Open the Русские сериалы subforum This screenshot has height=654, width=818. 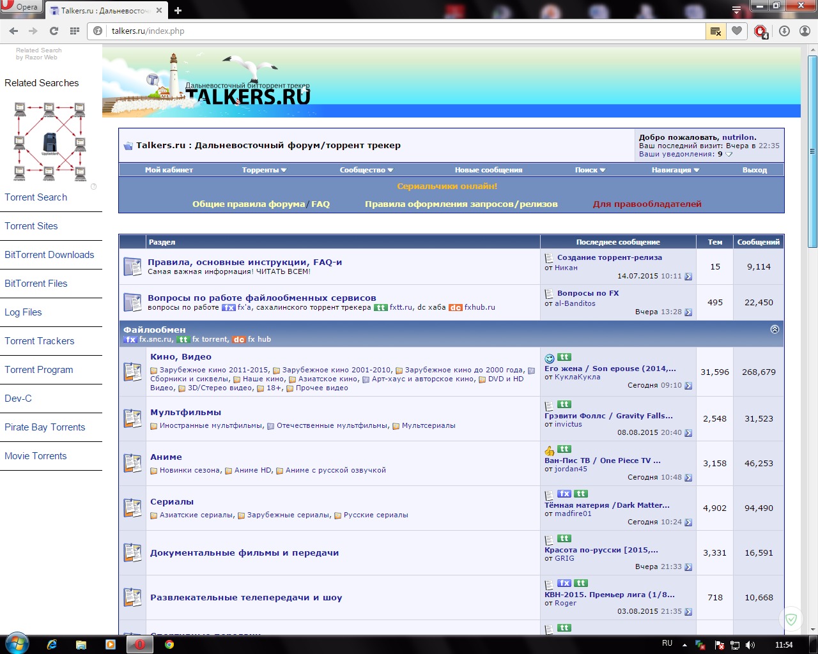click(376, 515)
